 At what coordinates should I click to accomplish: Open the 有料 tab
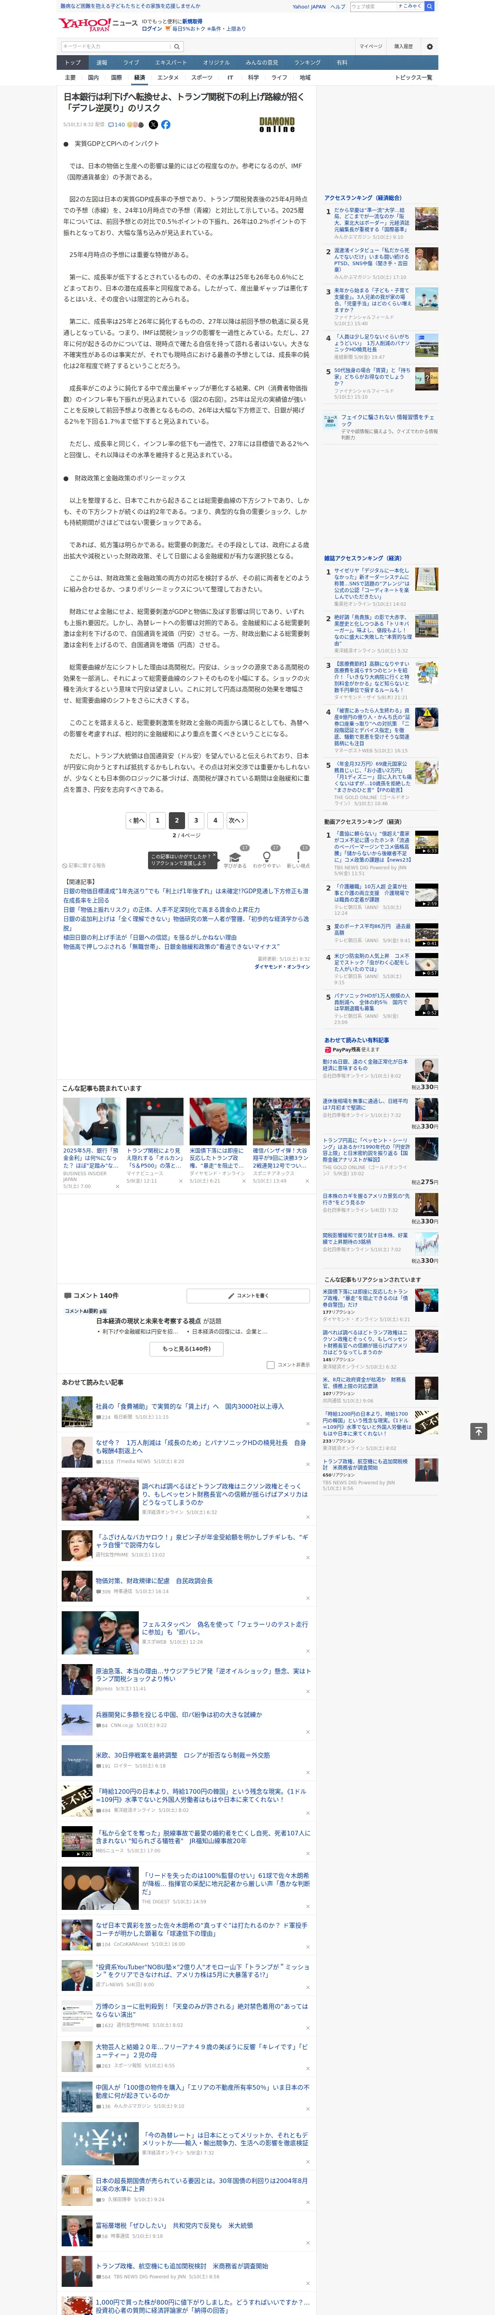coord(342,63)
